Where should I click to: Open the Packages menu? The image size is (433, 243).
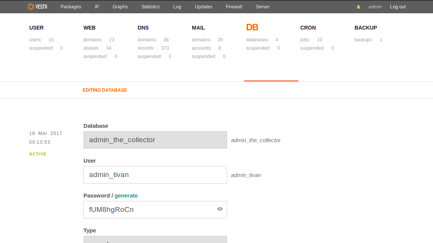71,7
